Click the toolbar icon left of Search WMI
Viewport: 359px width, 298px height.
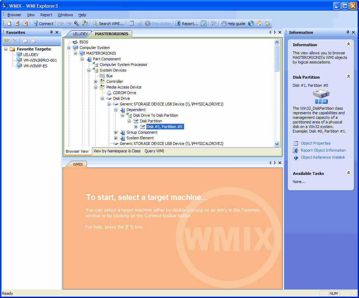(85, 23)
